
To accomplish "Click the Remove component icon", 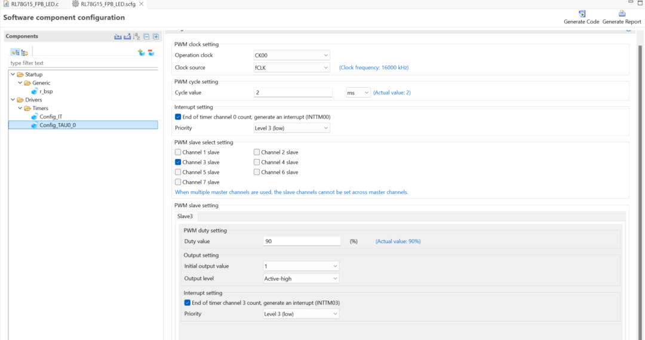I will click(151, 53).
